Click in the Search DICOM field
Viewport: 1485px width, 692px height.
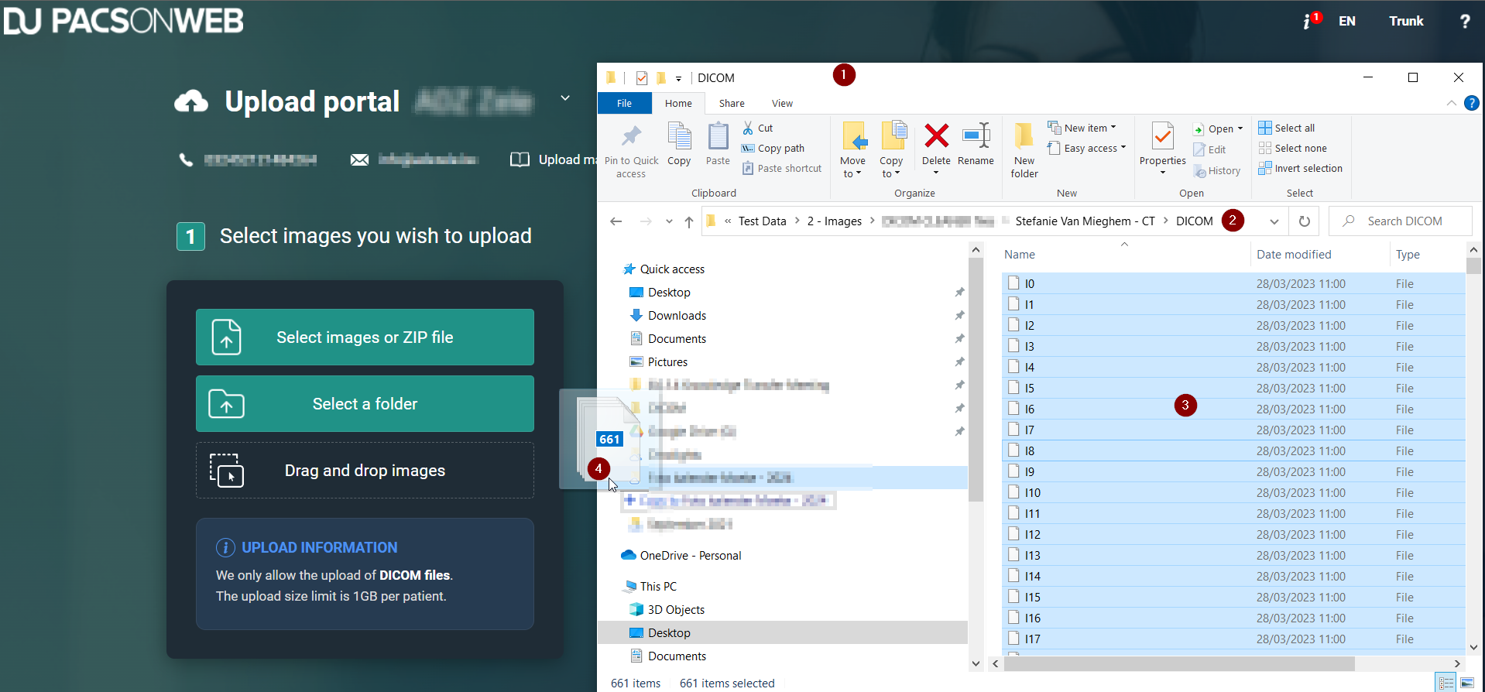point(1401,221)
